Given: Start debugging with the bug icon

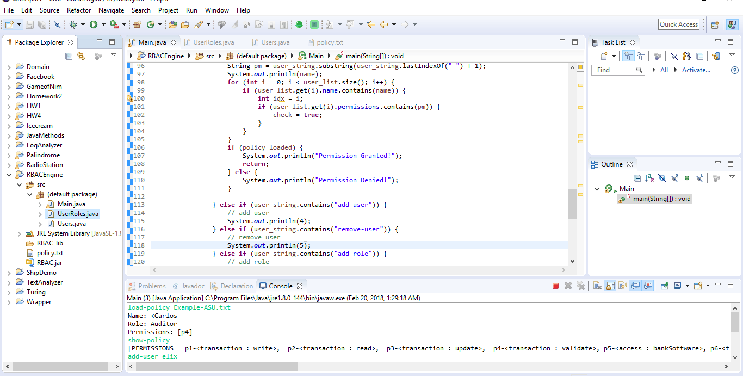Looking at the screenshot, I should 73,24.
